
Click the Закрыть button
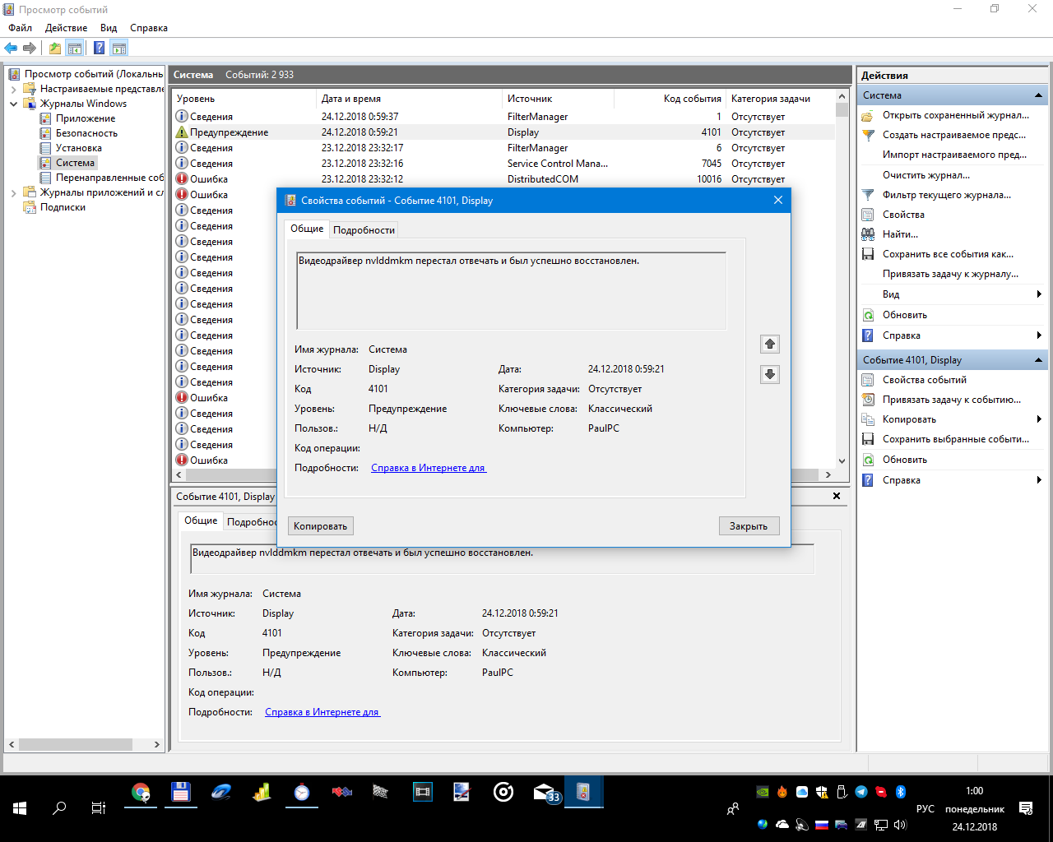748,526
